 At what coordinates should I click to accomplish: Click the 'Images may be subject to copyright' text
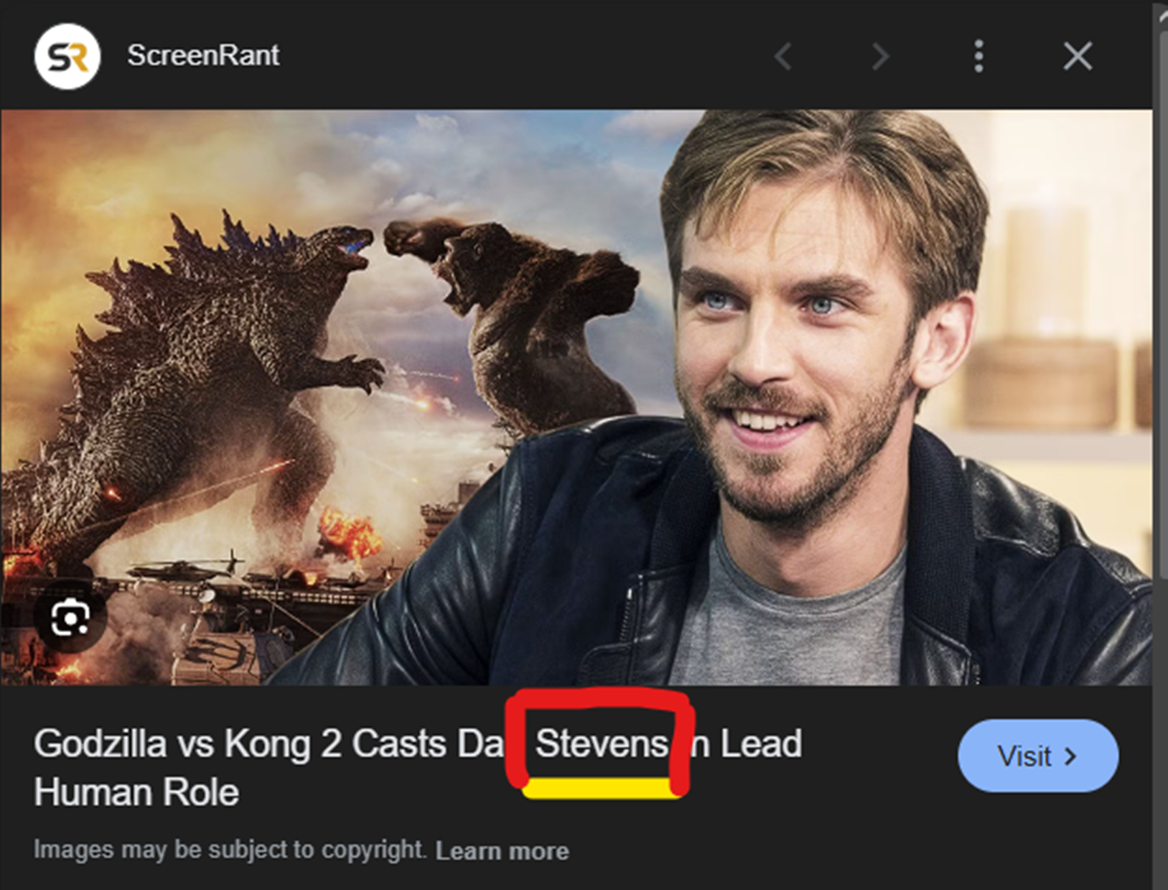[x=230, y=850]
